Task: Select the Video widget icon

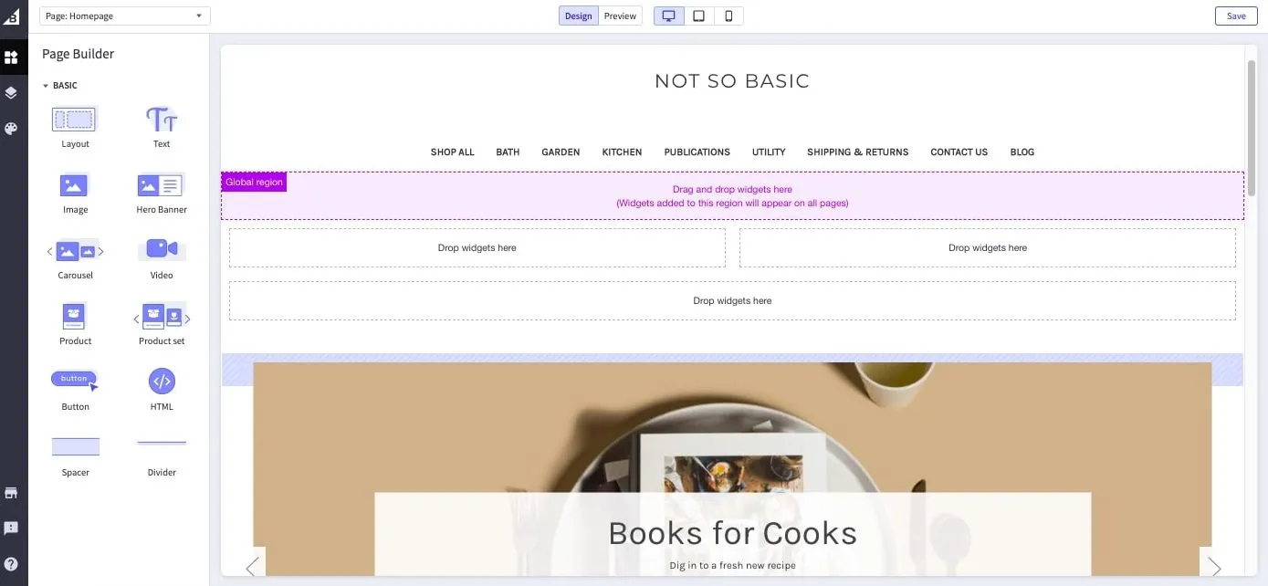Action: 162,248
